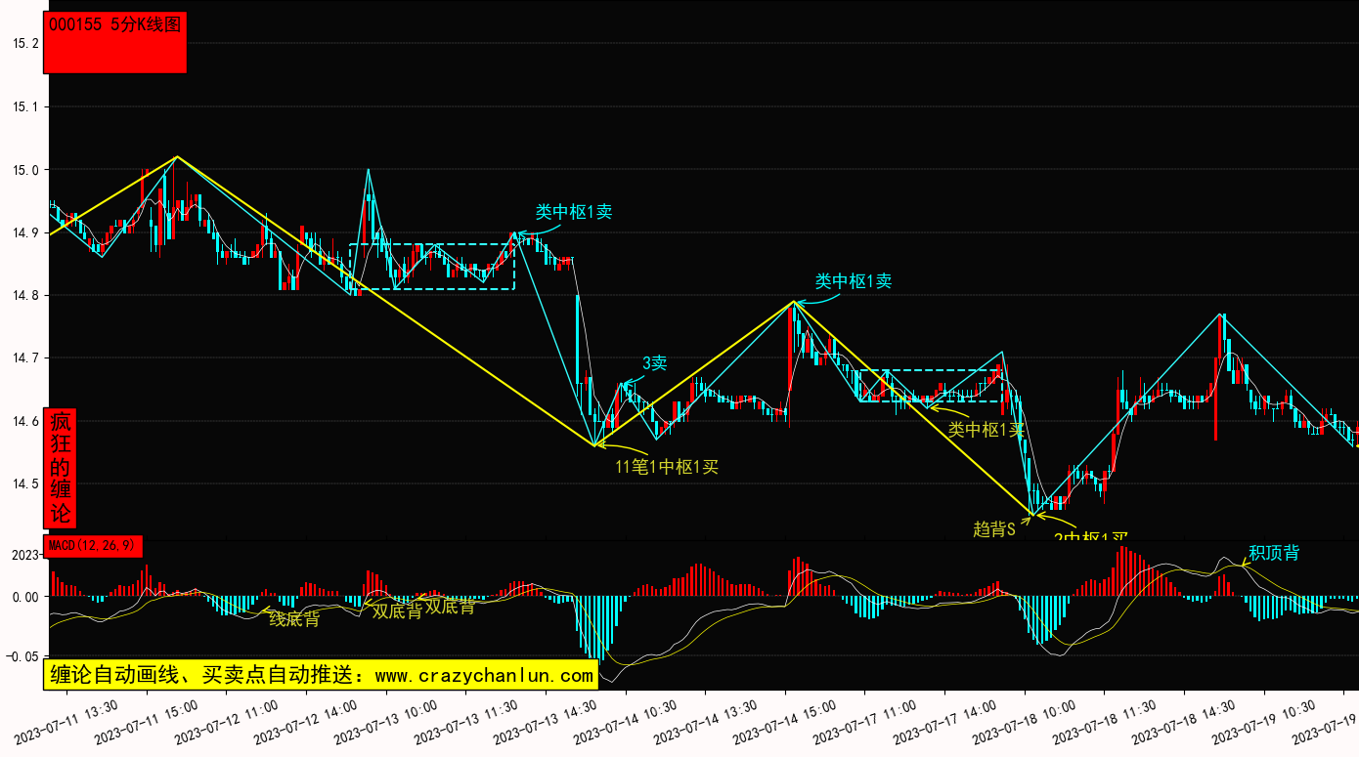The image size is (1359, 757).
Task: Click the vertical 疯狂的缠论 red label
Action: click(61, 467)
